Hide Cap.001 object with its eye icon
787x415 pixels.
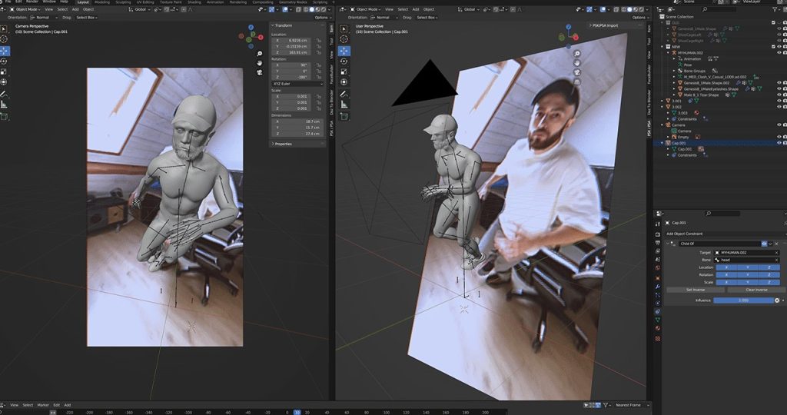tap(779, 143)
